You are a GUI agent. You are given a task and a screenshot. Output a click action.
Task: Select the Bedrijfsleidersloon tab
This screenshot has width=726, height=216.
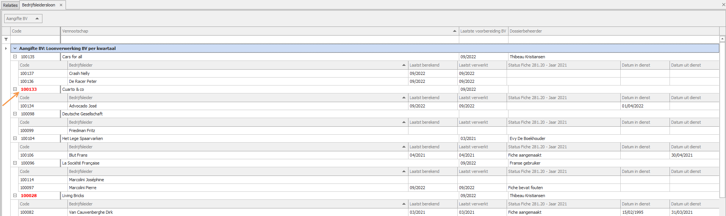click(38, 5)
